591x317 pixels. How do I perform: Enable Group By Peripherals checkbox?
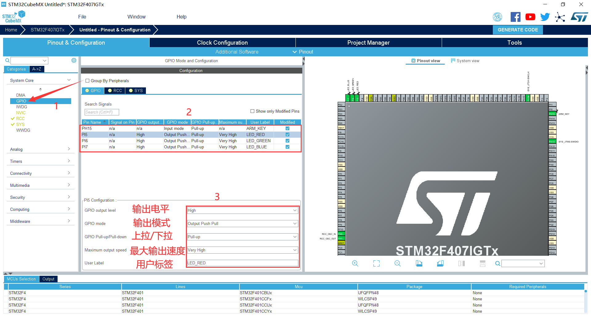click(x=87, y=81)
